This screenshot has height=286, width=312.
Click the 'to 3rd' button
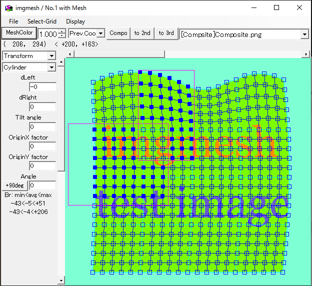tap(166, 33)
